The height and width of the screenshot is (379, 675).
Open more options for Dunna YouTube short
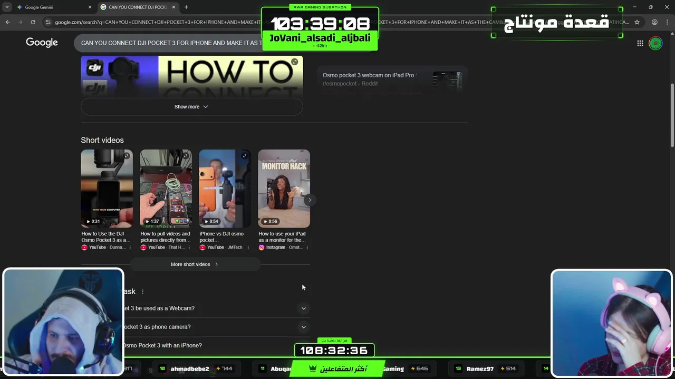[130, 247]
